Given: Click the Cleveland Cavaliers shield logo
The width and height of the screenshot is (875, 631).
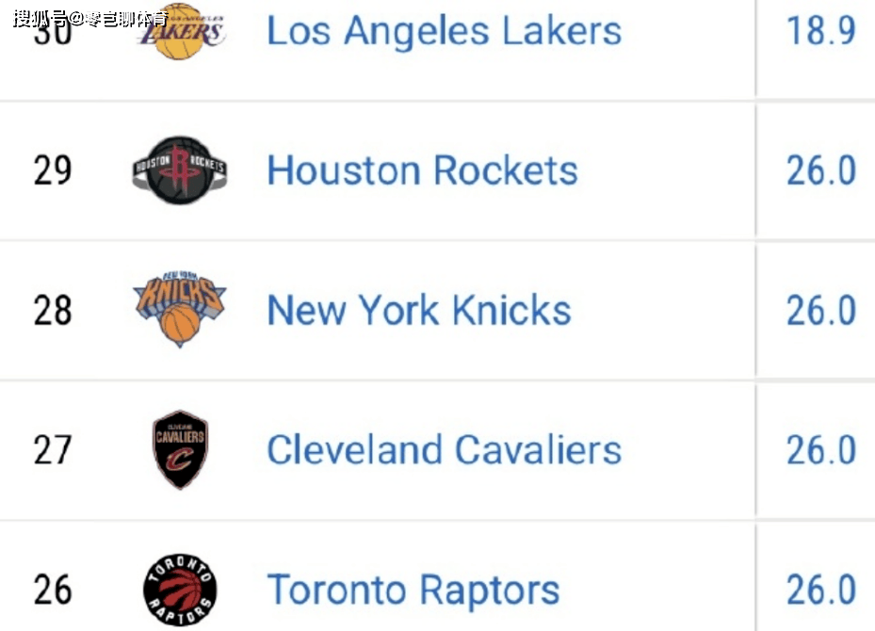Looking at the screenshot, I should click(180, 449).
